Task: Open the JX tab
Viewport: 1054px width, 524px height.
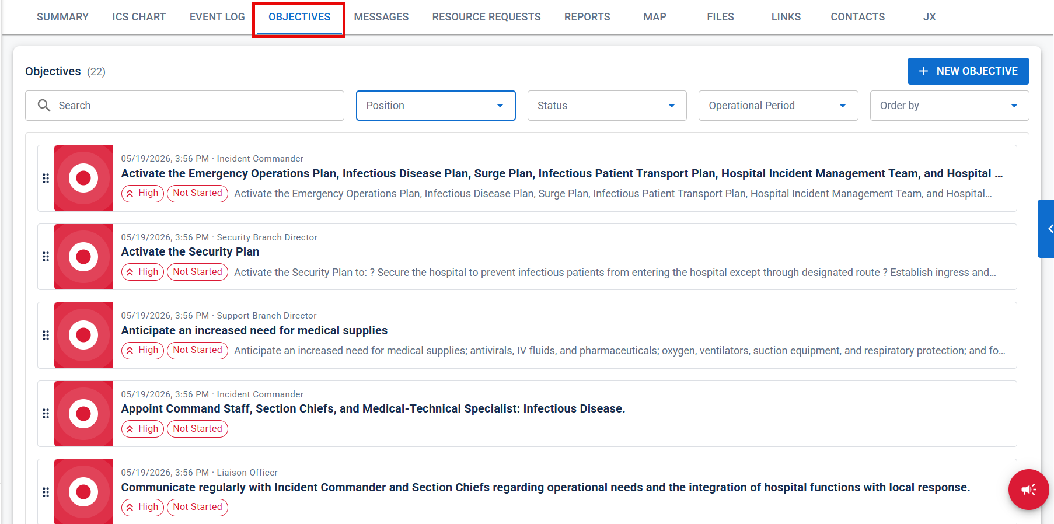Action: pos(929,17)
